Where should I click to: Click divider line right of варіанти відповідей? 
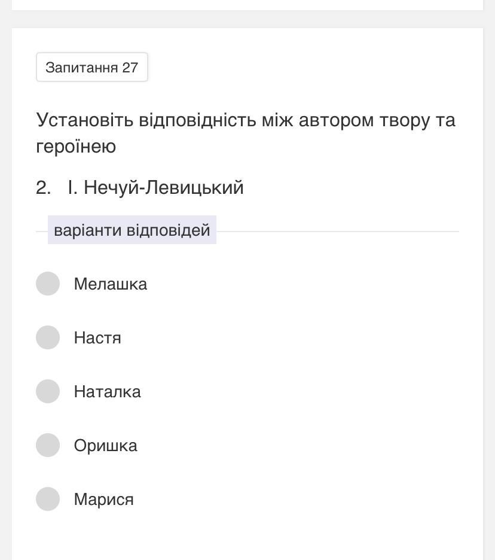pyautogui.click(x=338, y=231)
